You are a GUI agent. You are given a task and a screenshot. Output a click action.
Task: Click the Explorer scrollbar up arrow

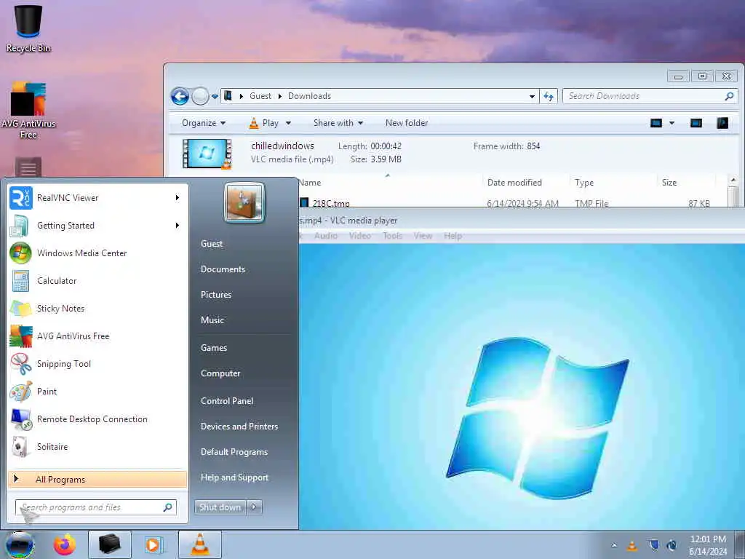coord(733,181)
